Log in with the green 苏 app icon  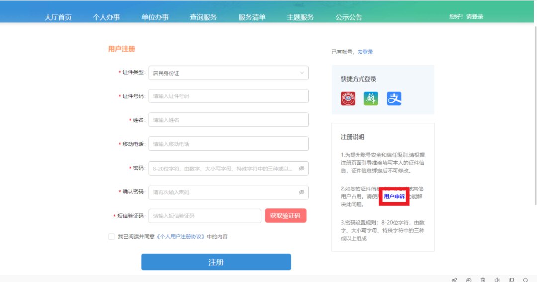371,98
